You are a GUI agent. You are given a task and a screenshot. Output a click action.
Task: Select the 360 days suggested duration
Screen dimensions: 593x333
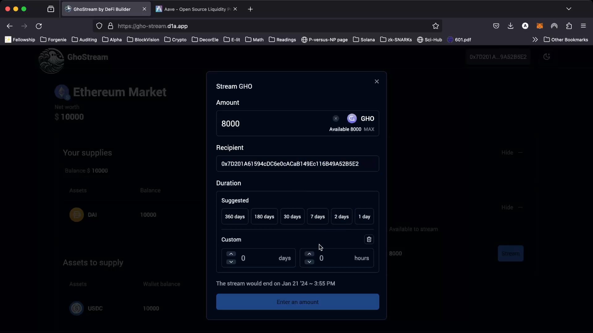click(x=235, y=216)
